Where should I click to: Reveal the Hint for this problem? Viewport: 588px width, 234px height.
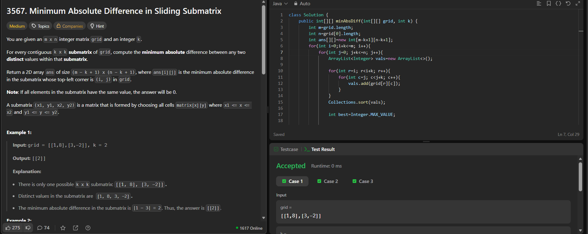97,26
